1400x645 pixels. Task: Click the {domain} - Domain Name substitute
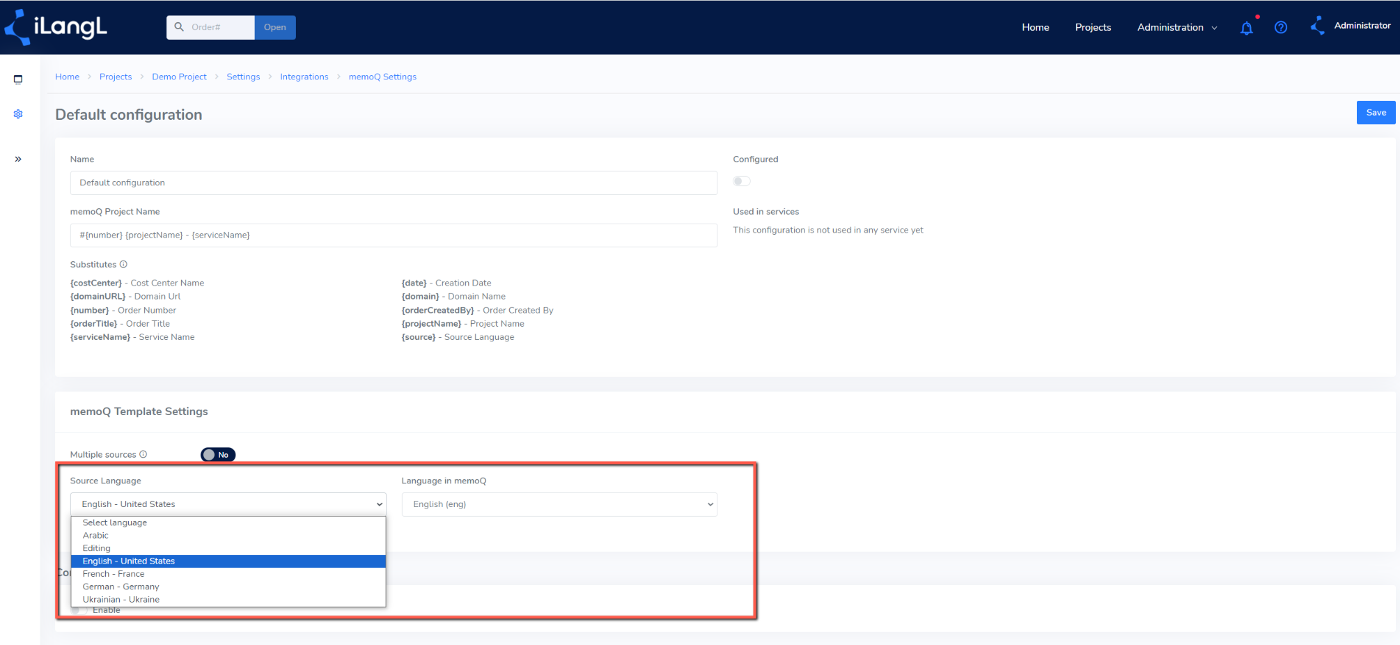tap(453, 296)
